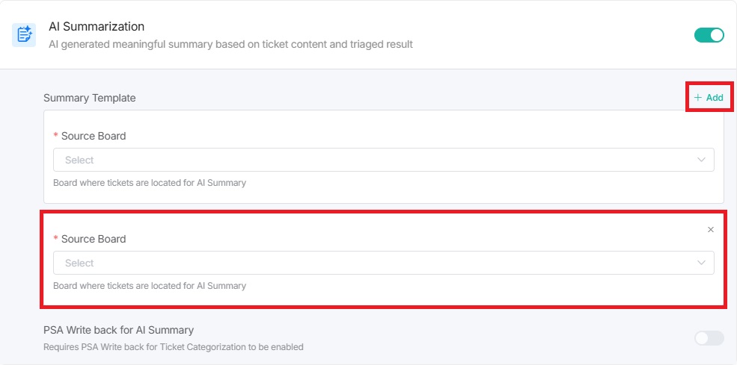
Task: Click the red asterisk beside the second Source Board
Action: [x=55, y=240]
